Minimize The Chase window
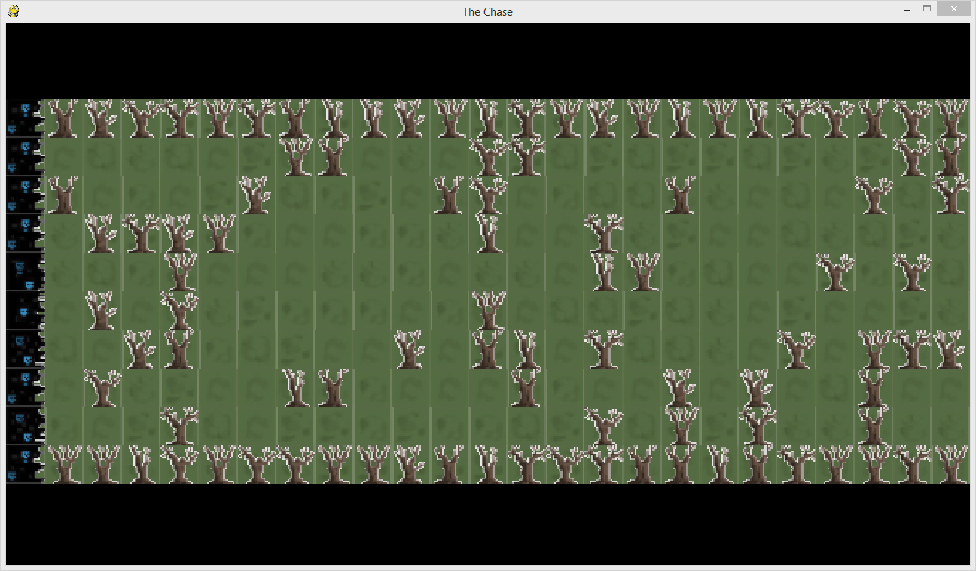Viewport: 976px width, 571px height. coord(905,10)
